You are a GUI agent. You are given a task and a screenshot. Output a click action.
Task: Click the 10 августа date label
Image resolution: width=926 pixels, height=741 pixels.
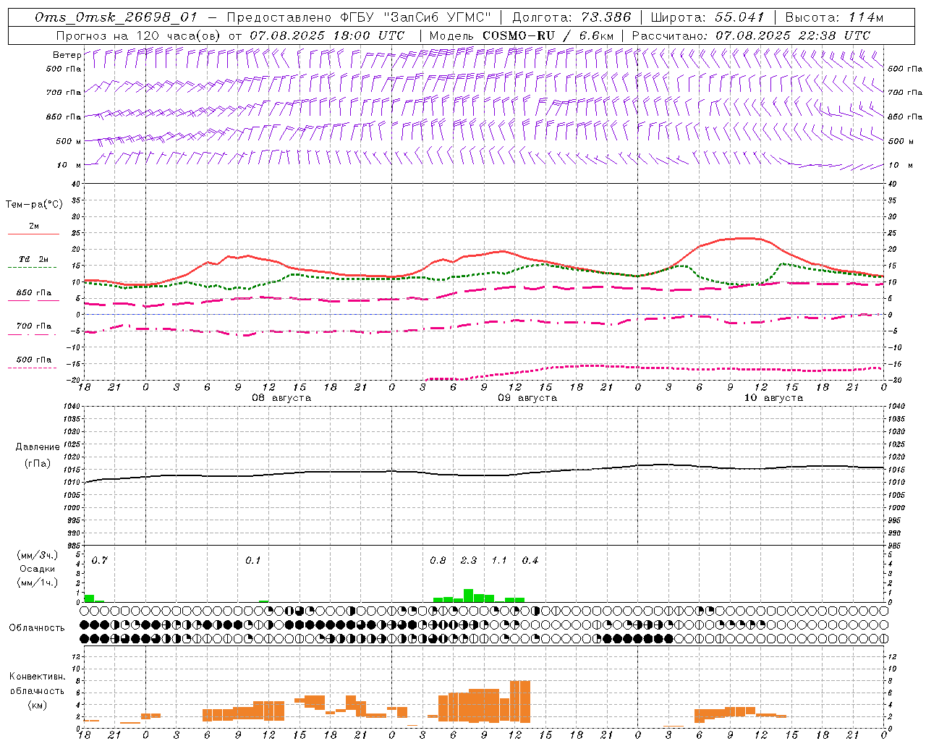click(773, 398)
